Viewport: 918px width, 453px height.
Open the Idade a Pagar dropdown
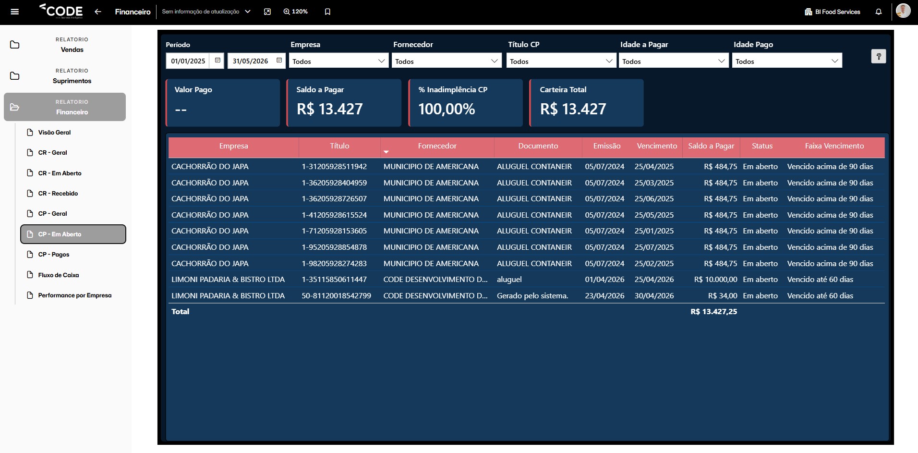(x=674, y=61)
